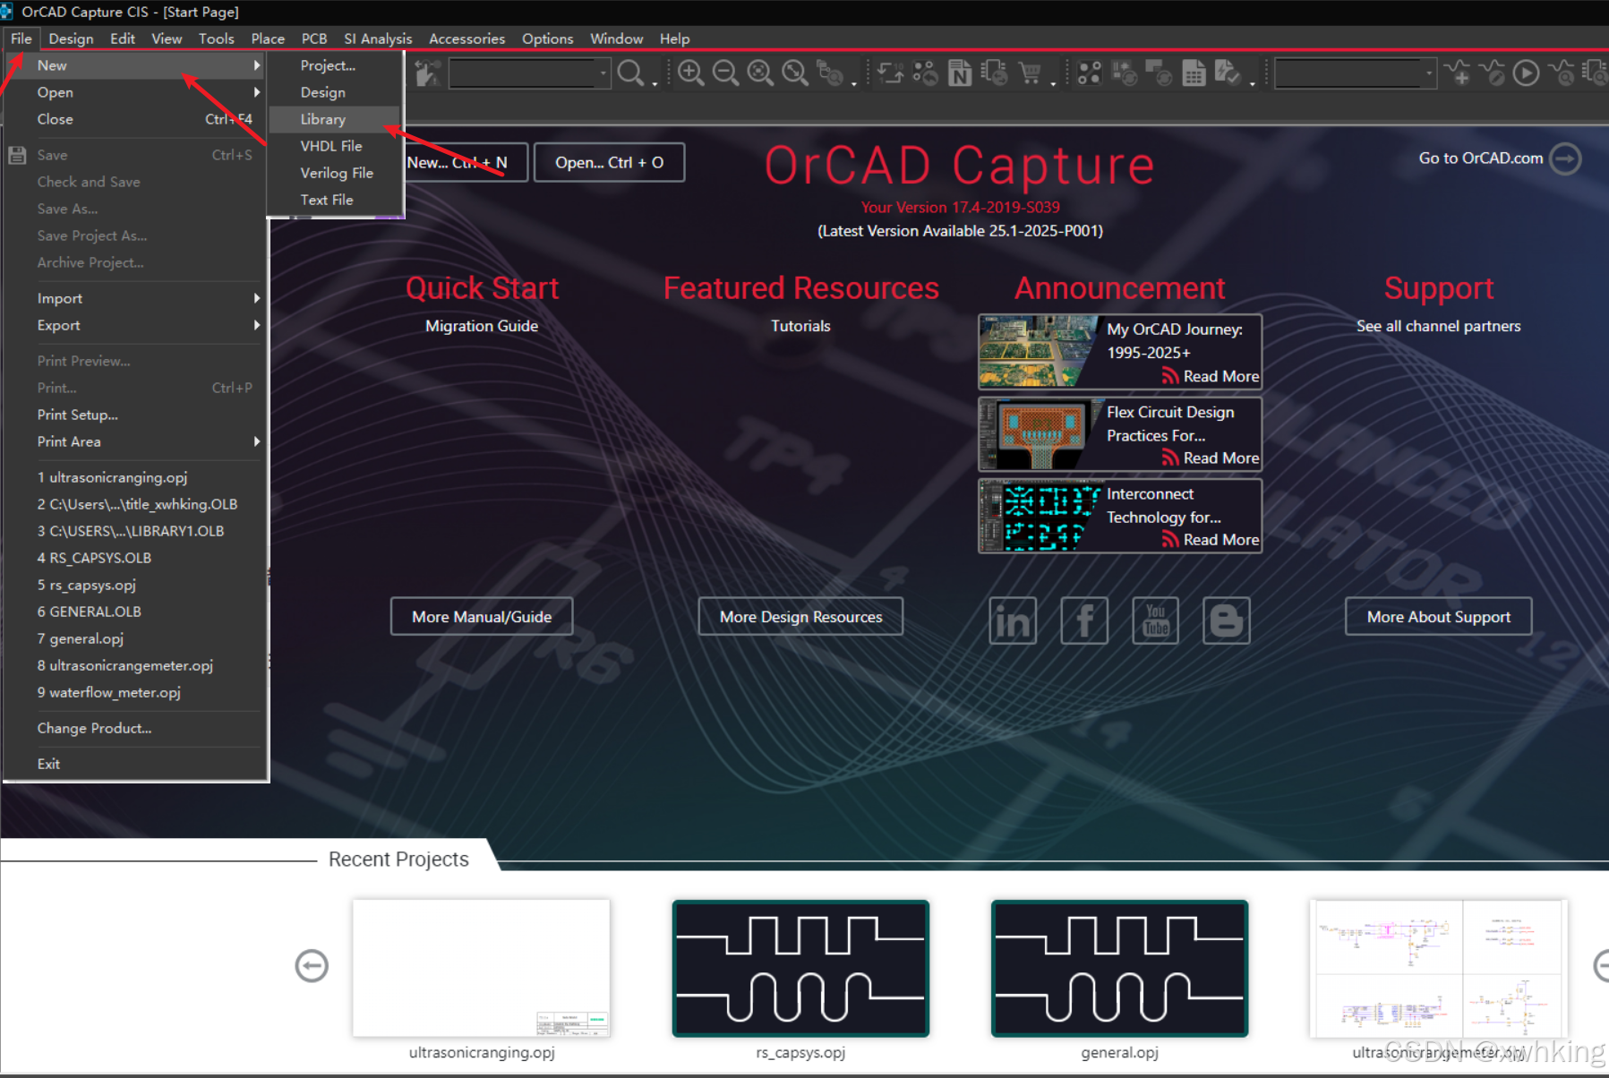The width and height of the screenshot is (1609, 1078).
Task: Click the Open... Ctrl + O button
Action: click(x=610, y=162)
